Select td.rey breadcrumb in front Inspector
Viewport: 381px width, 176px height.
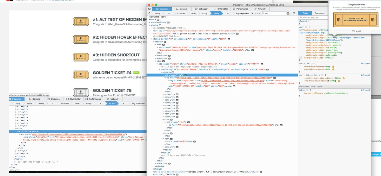(x=217, y=14)
